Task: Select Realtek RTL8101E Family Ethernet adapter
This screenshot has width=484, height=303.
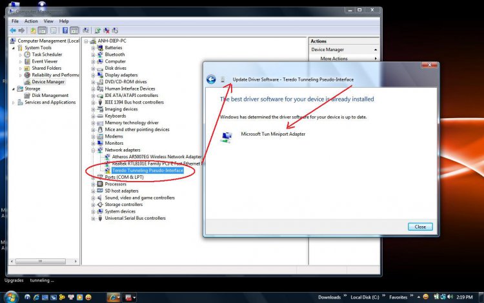Action: 157,163
